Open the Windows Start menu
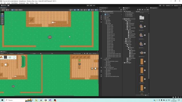This screenshot has height=102, width=182. pyautogui.click(x=2, y=100)
